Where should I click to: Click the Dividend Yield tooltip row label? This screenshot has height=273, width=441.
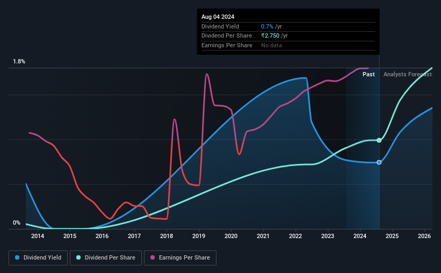coord(220,26)
